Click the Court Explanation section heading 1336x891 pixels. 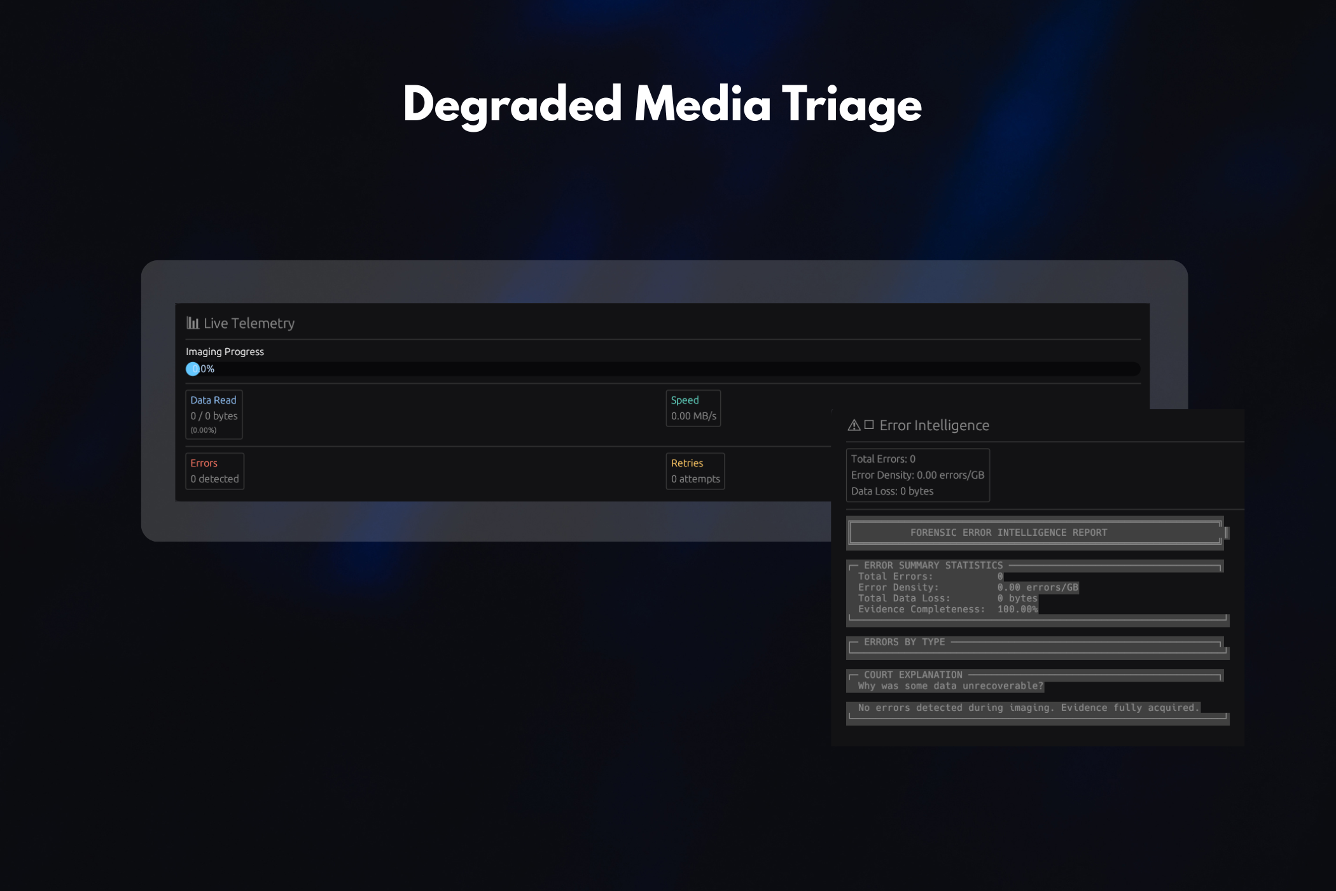tap(912, 675)
